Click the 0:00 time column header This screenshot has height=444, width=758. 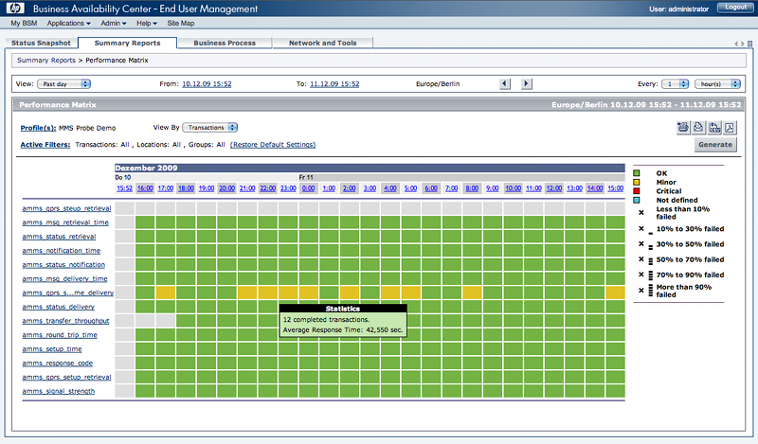(309, 188)
